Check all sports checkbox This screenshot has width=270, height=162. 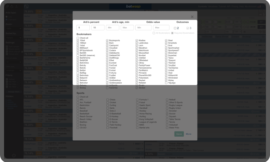click(78, 97)
